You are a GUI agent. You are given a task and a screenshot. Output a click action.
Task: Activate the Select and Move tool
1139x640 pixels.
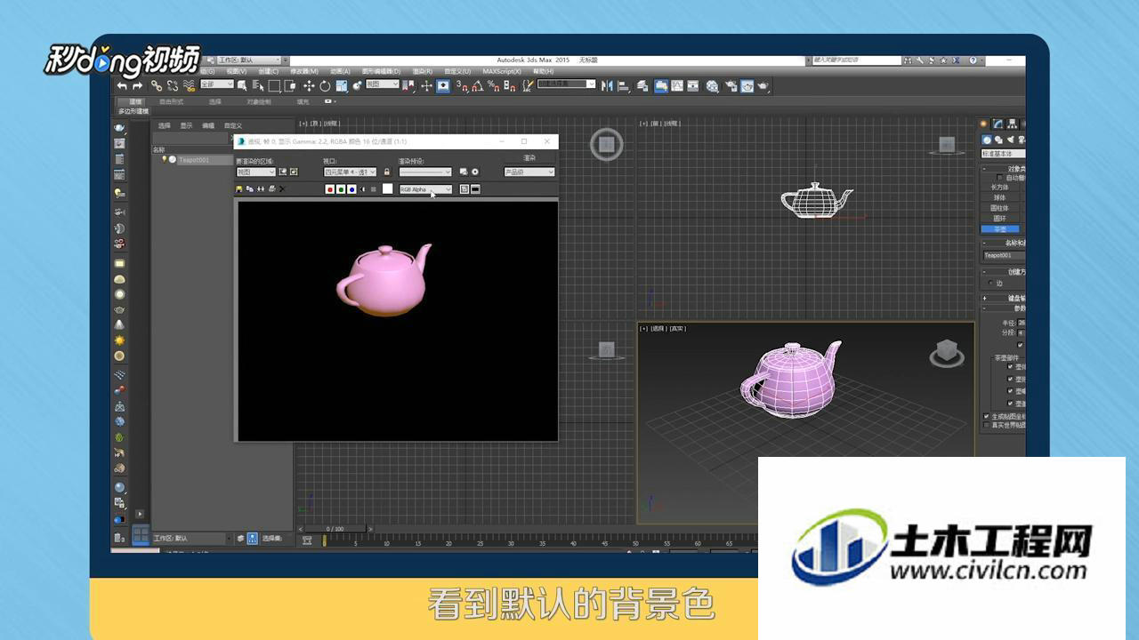point(309,85)
